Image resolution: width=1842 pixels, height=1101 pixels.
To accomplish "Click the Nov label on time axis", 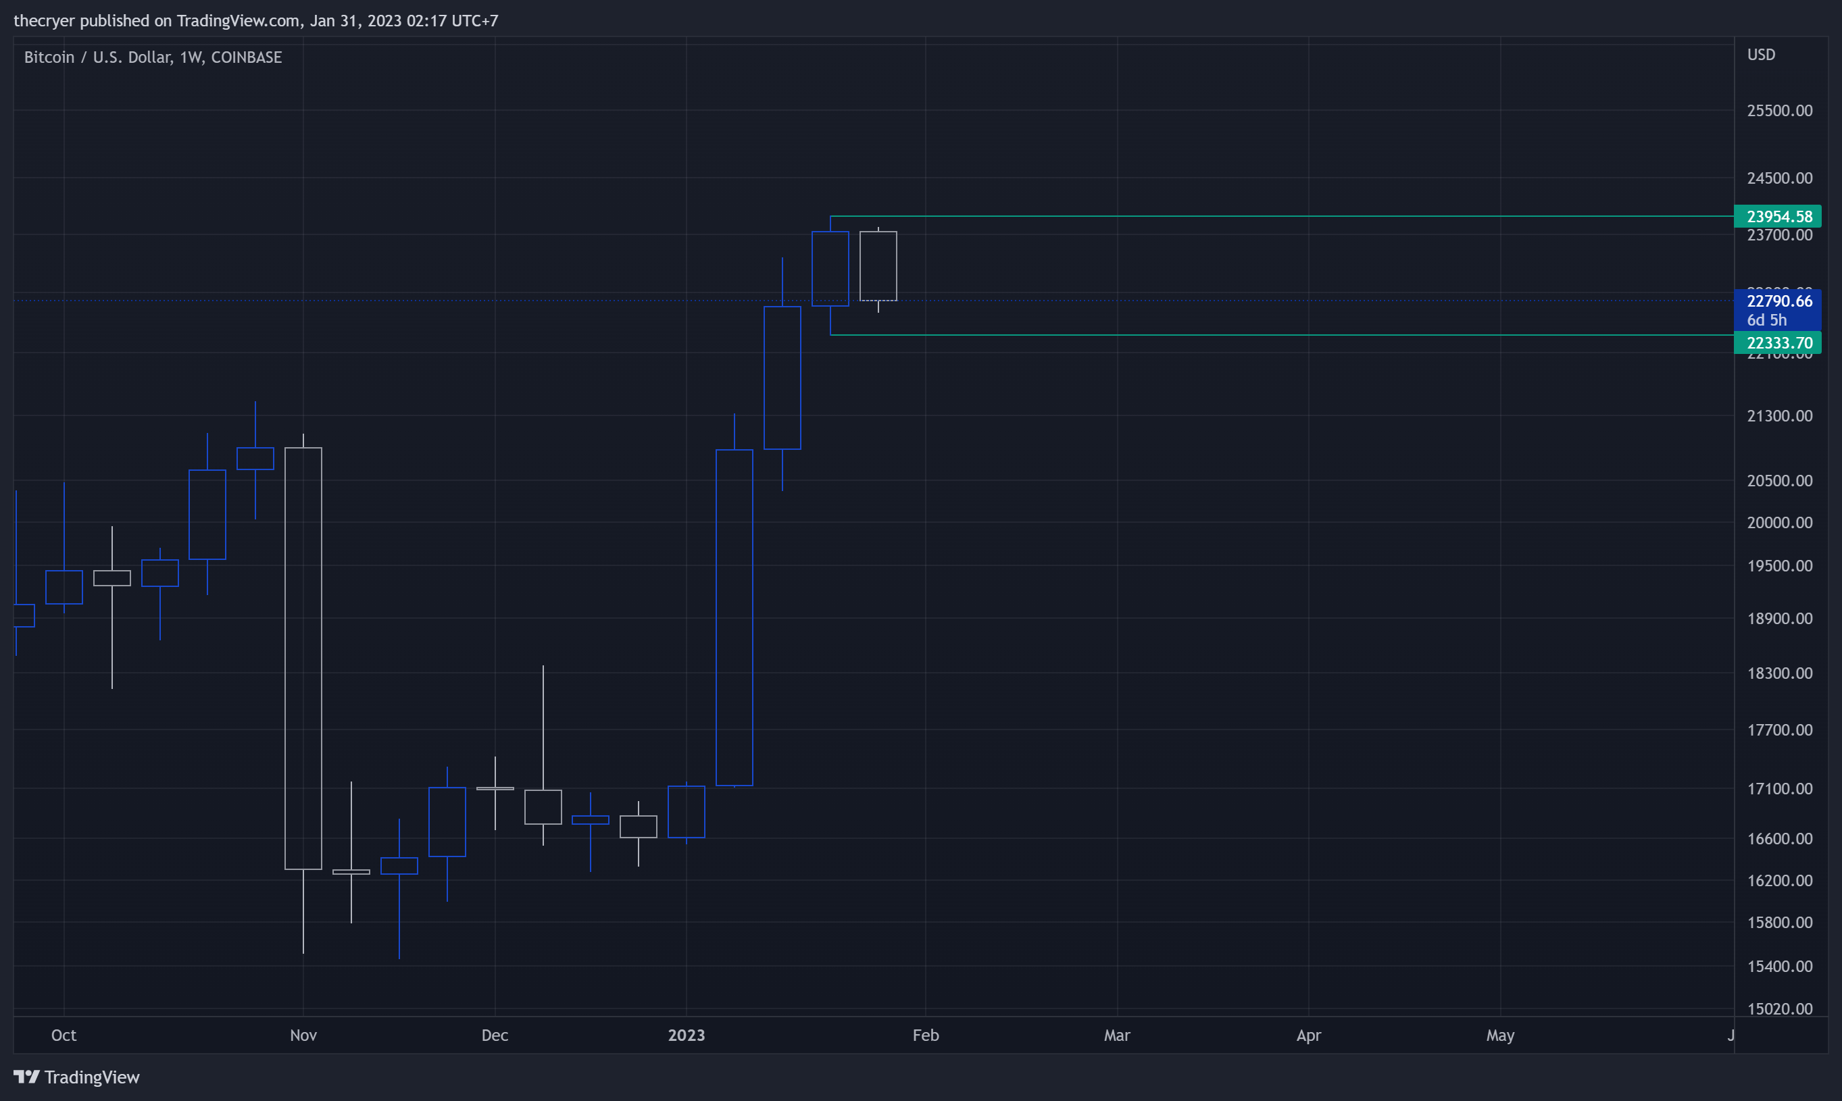I will click(303, 1035).
